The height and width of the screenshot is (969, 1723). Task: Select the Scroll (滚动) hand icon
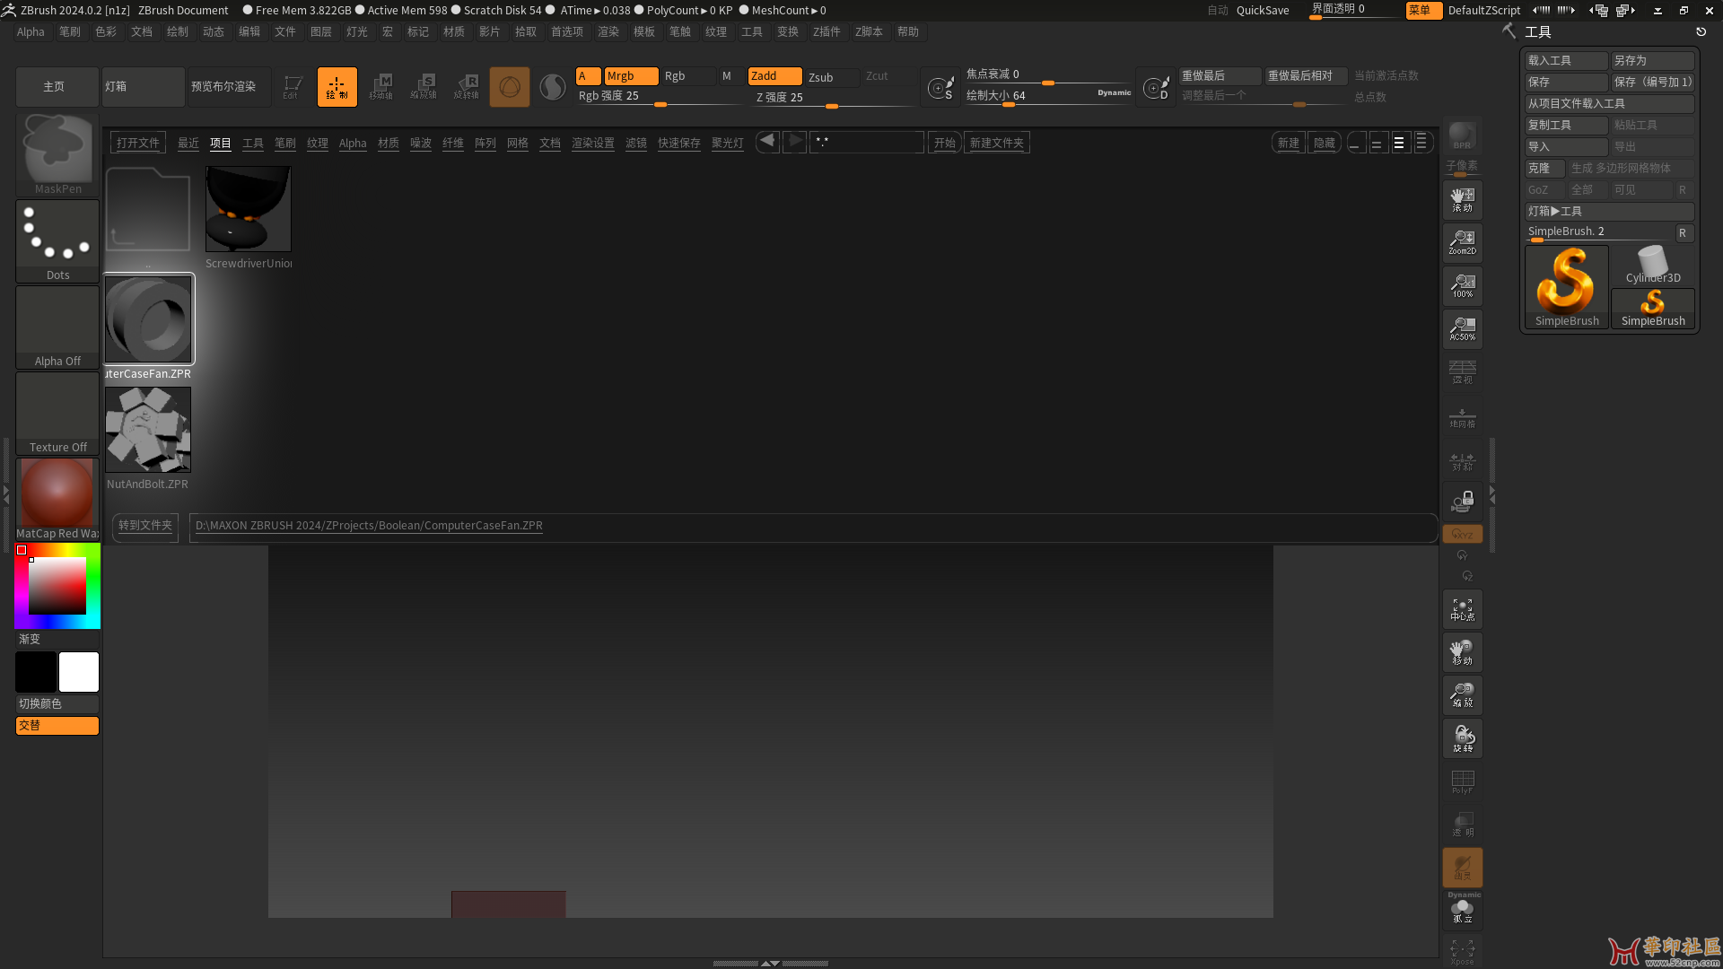pyautogui.click(x=1462, y=198)
